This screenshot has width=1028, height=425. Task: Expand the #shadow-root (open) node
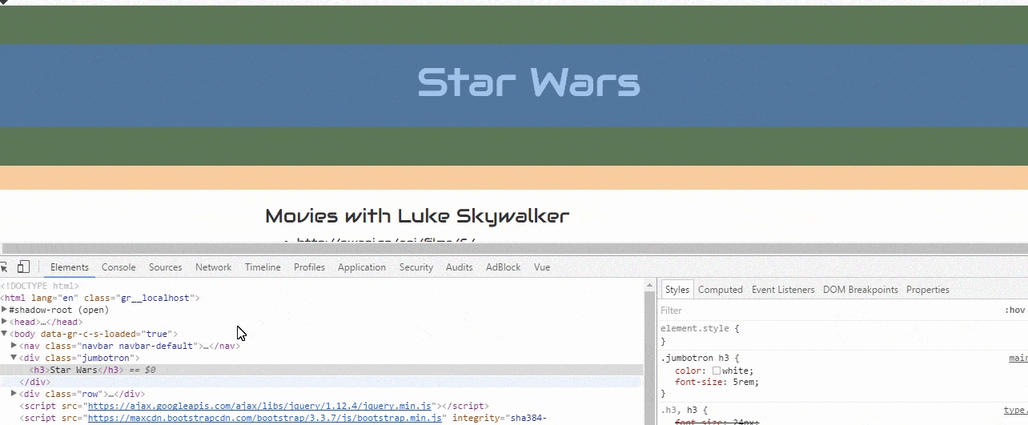pyautogui.click(x=5, y=310)
